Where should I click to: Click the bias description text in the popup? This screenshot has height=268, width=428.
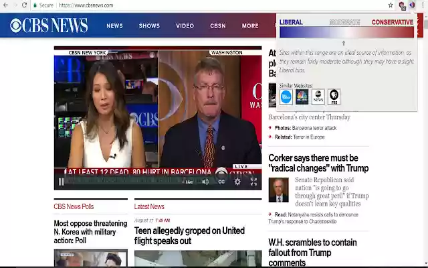click(346, 61)
